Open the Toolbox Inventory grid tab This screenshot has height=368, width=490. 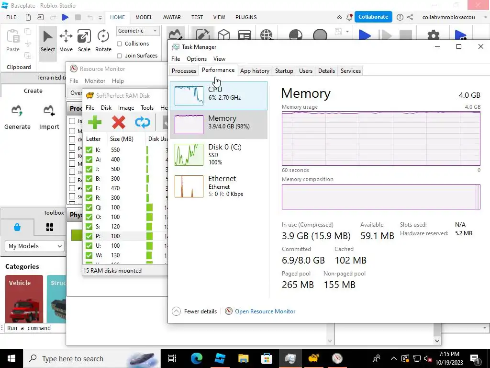(50, 227)
